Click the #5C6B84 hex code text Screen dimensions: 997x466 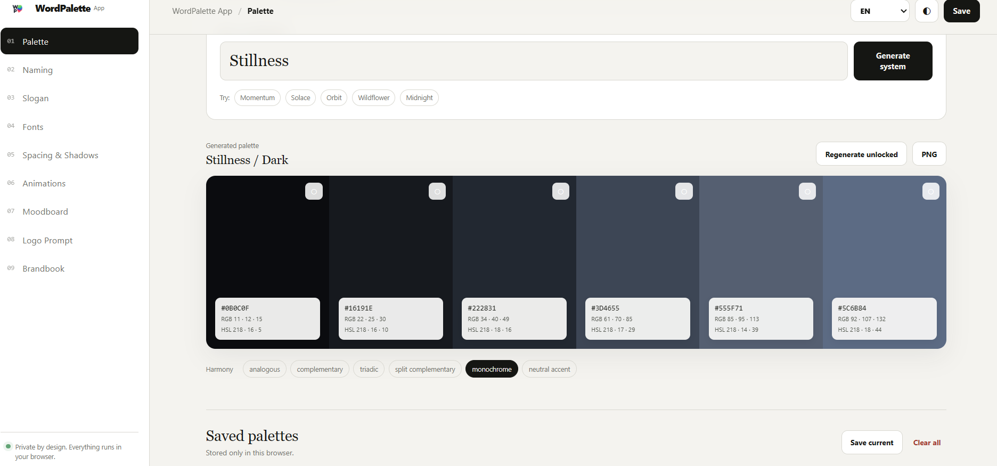(852, 308)
